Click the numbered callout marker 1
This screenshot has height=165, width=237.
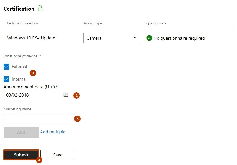point(33,73)
